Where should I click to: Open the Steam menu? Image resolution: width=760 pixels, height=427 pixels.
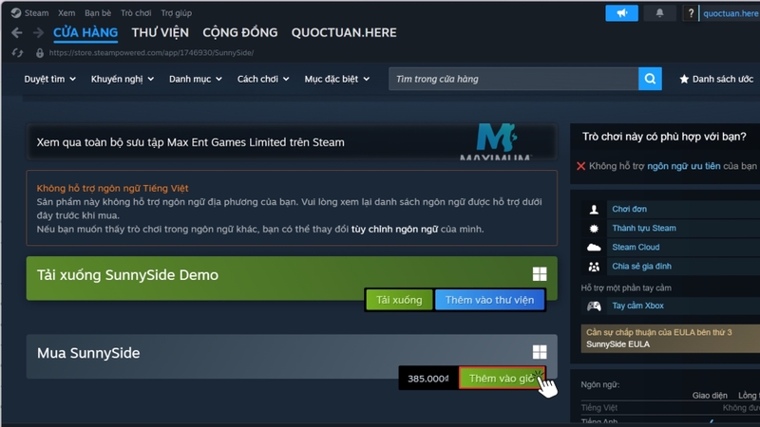(37, 13)
